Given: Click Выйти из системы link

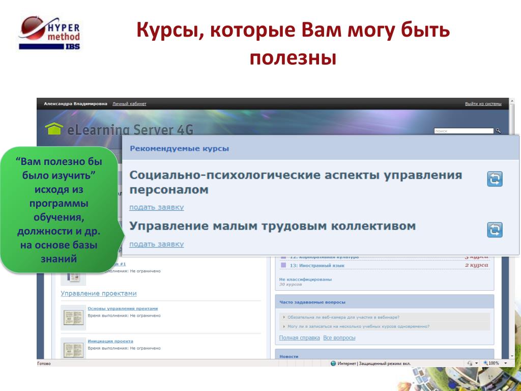Looking at the screenshot, I should click(483, 104).
